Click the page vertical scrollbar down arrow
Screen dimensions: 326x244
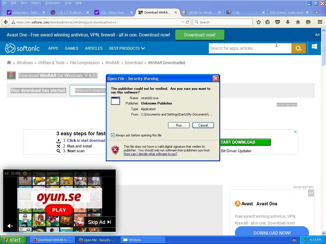click(x=323, y=233)
